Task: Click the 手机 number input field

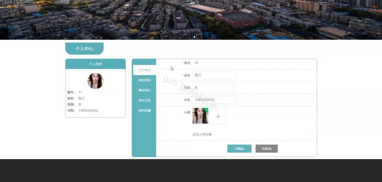Action: pyautogui.click(x=215, y=100)
